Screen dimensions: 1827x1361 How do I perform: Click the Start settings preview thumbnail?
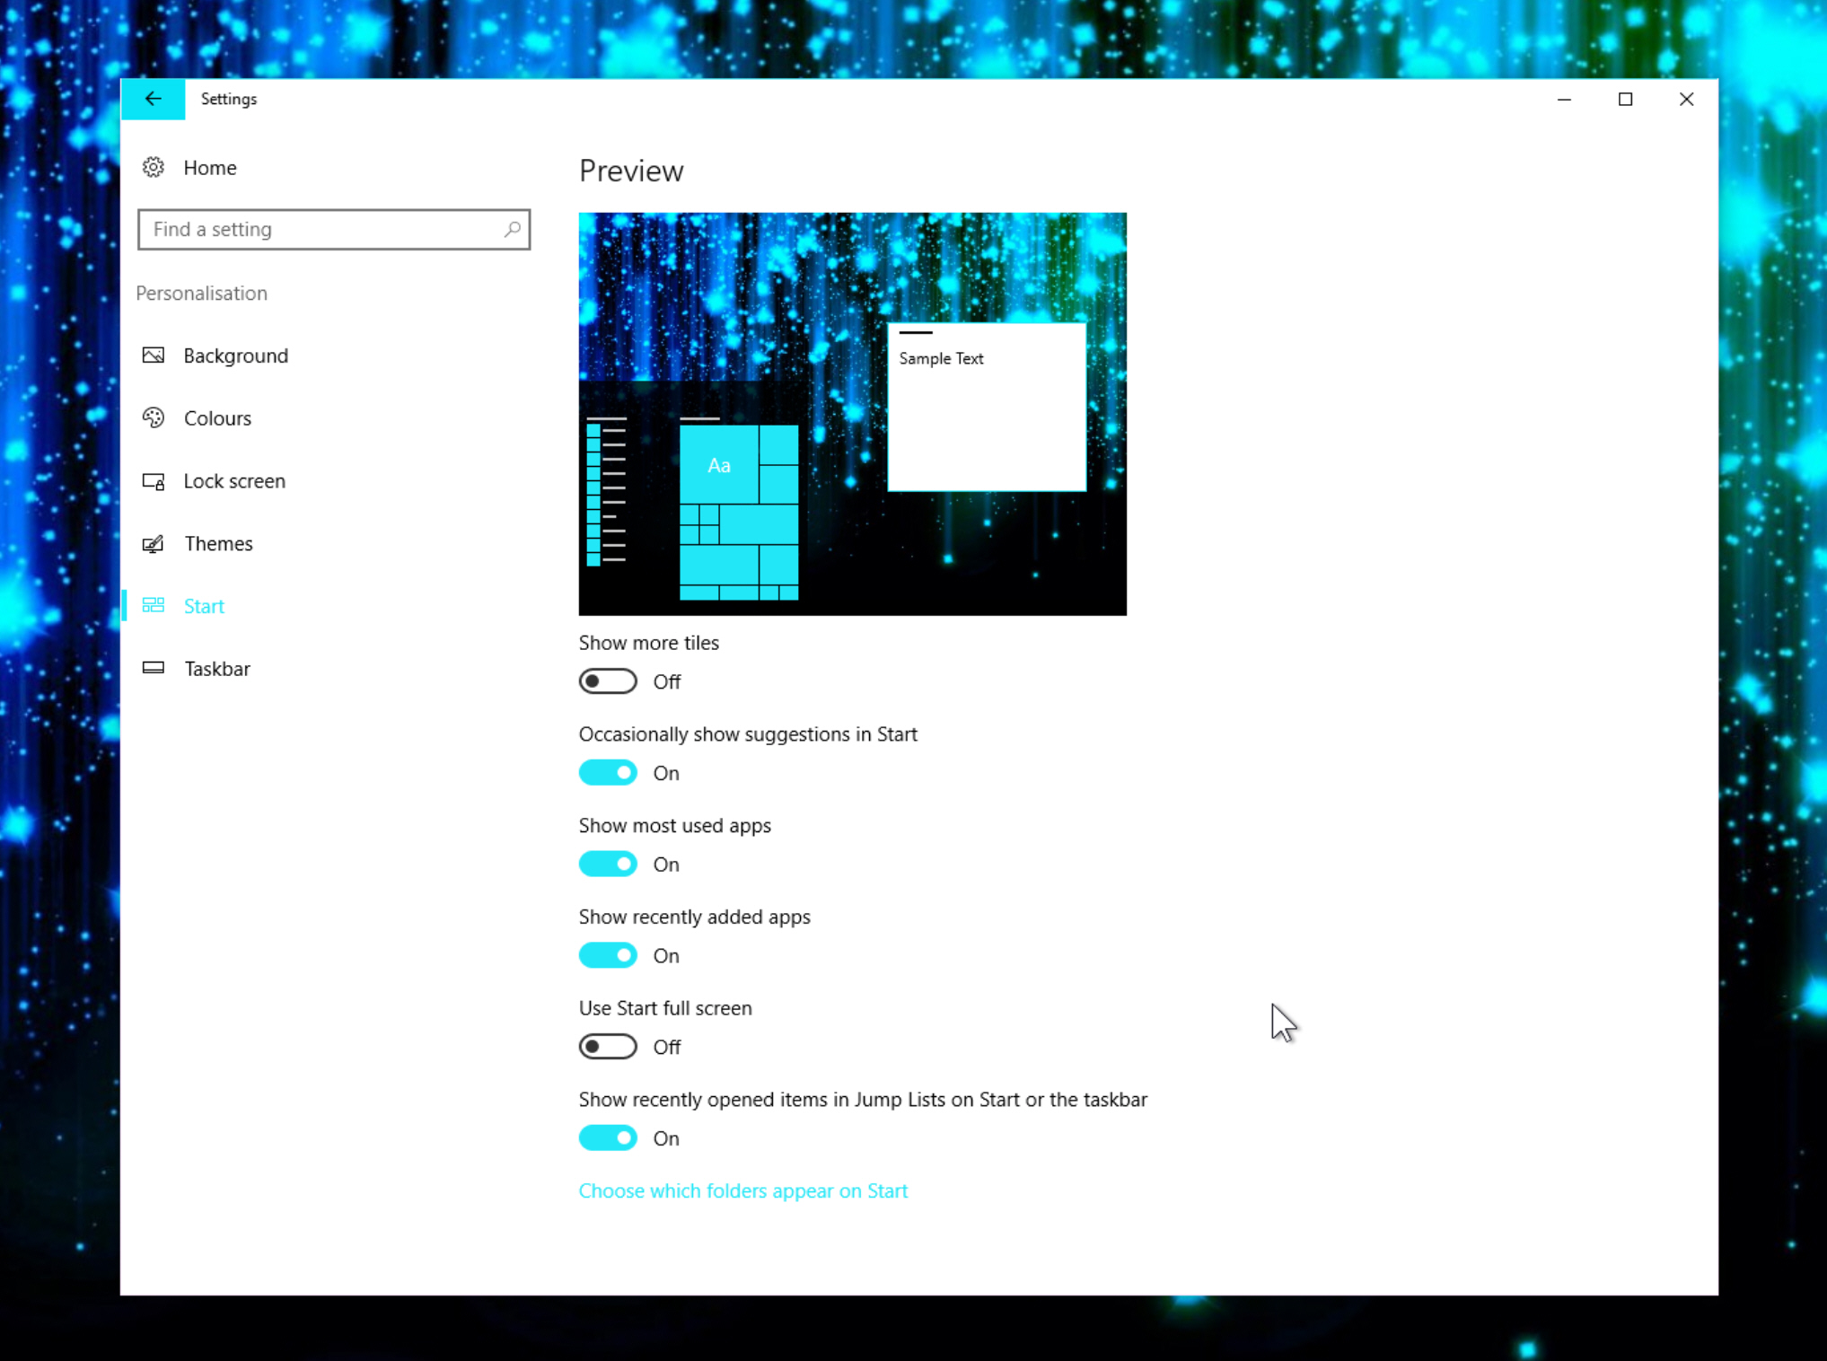(852, 413)
